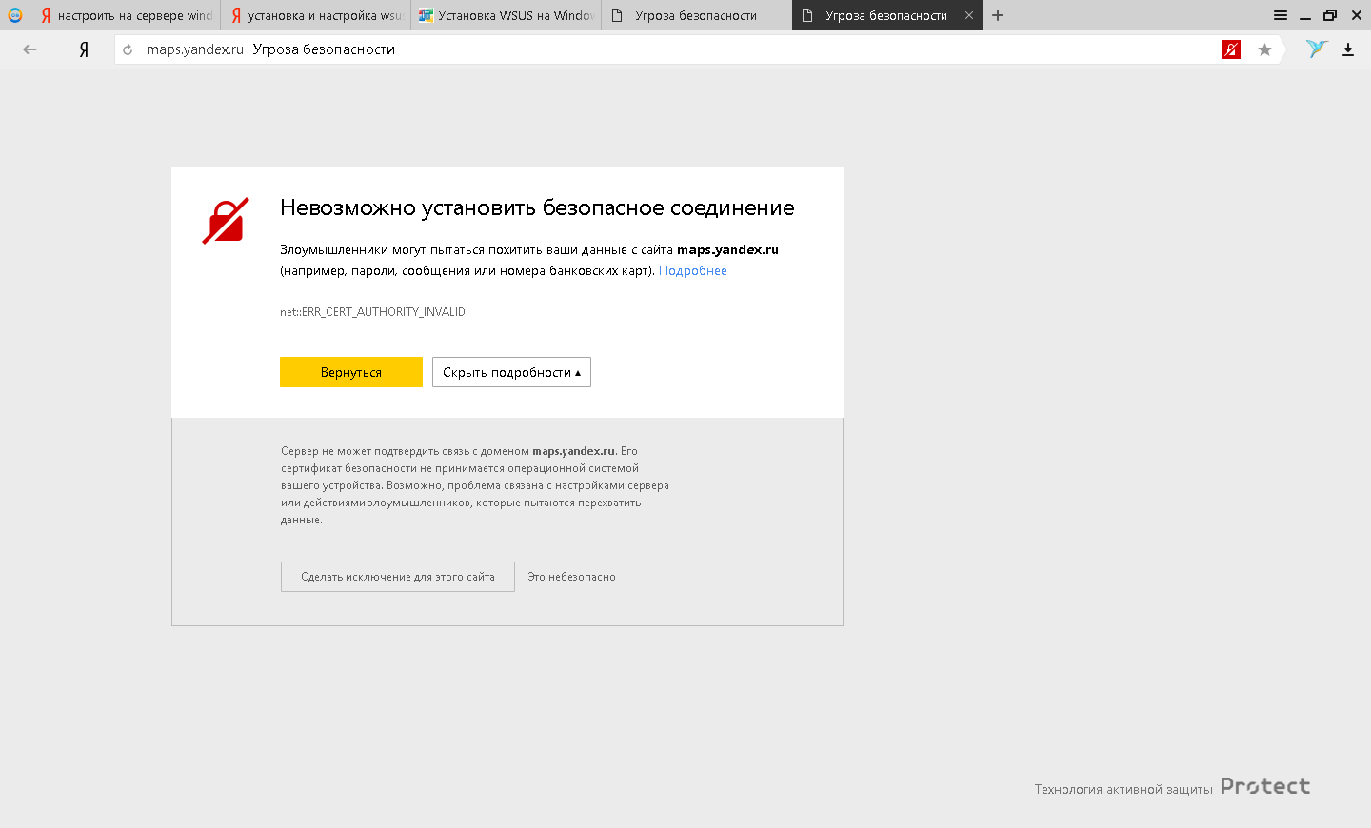This screenshot has width=1371, height=828.
Task: Click the red crossed-lock Protect icon in address bar
Action: click(1231, 49)
